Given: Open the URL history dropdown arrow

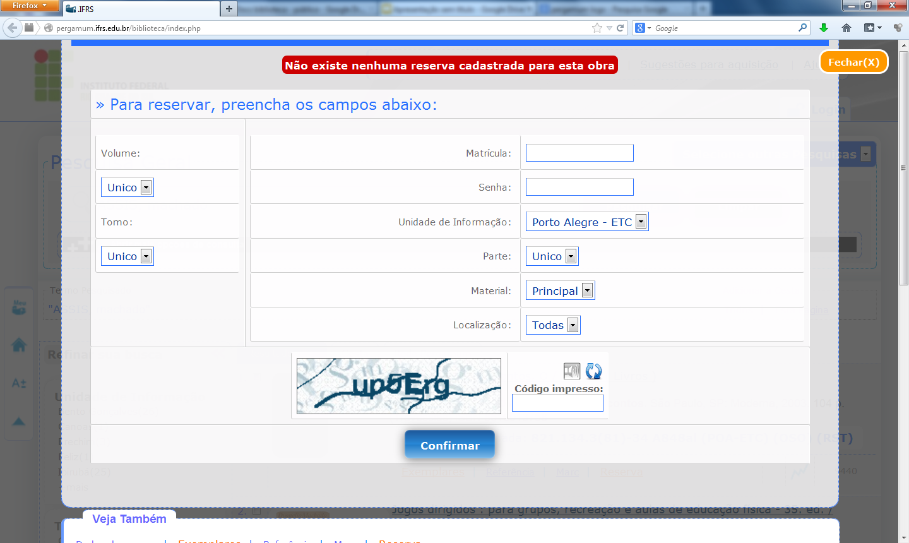Looking at the screenshot, I should [609, 28].
